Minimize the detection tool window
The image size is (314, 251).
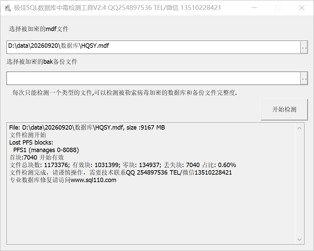[x=254, y=8]
